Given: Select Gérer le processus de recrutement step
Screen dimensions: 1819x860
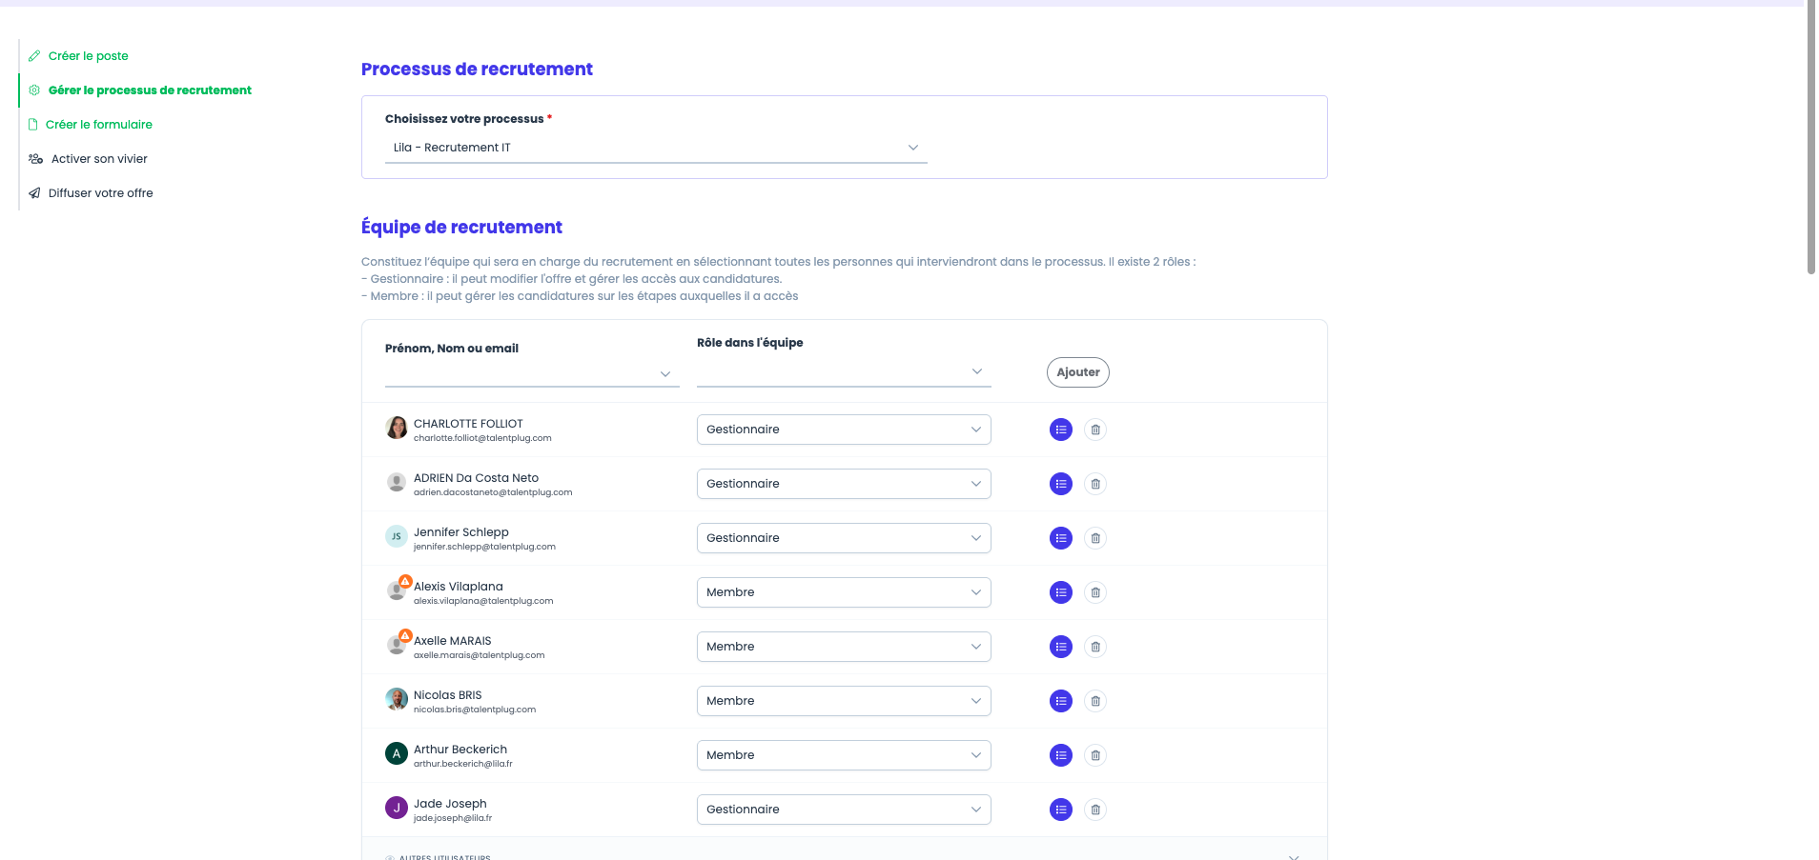Looking at the screenshot, I should click(140, 90).
